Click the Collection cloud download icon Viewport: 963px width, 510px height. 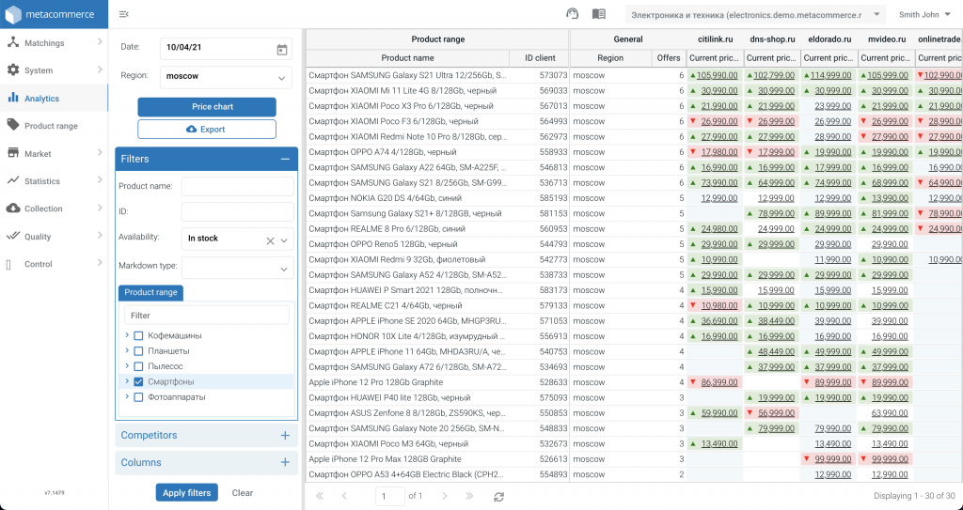pyautogui.click(x=13, y=209)
